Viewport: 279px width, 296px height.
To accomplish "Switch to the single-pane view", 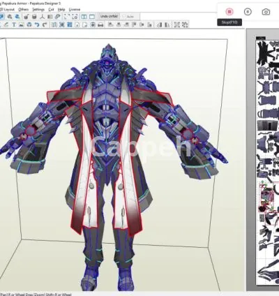I will (x=92, y=17).
